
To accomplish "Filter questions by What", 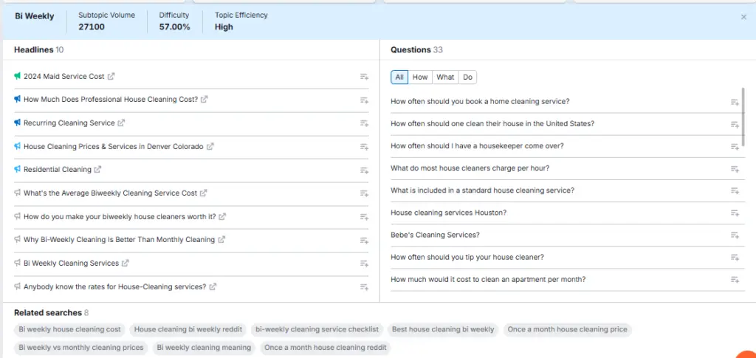I will [x=445, y=78].
